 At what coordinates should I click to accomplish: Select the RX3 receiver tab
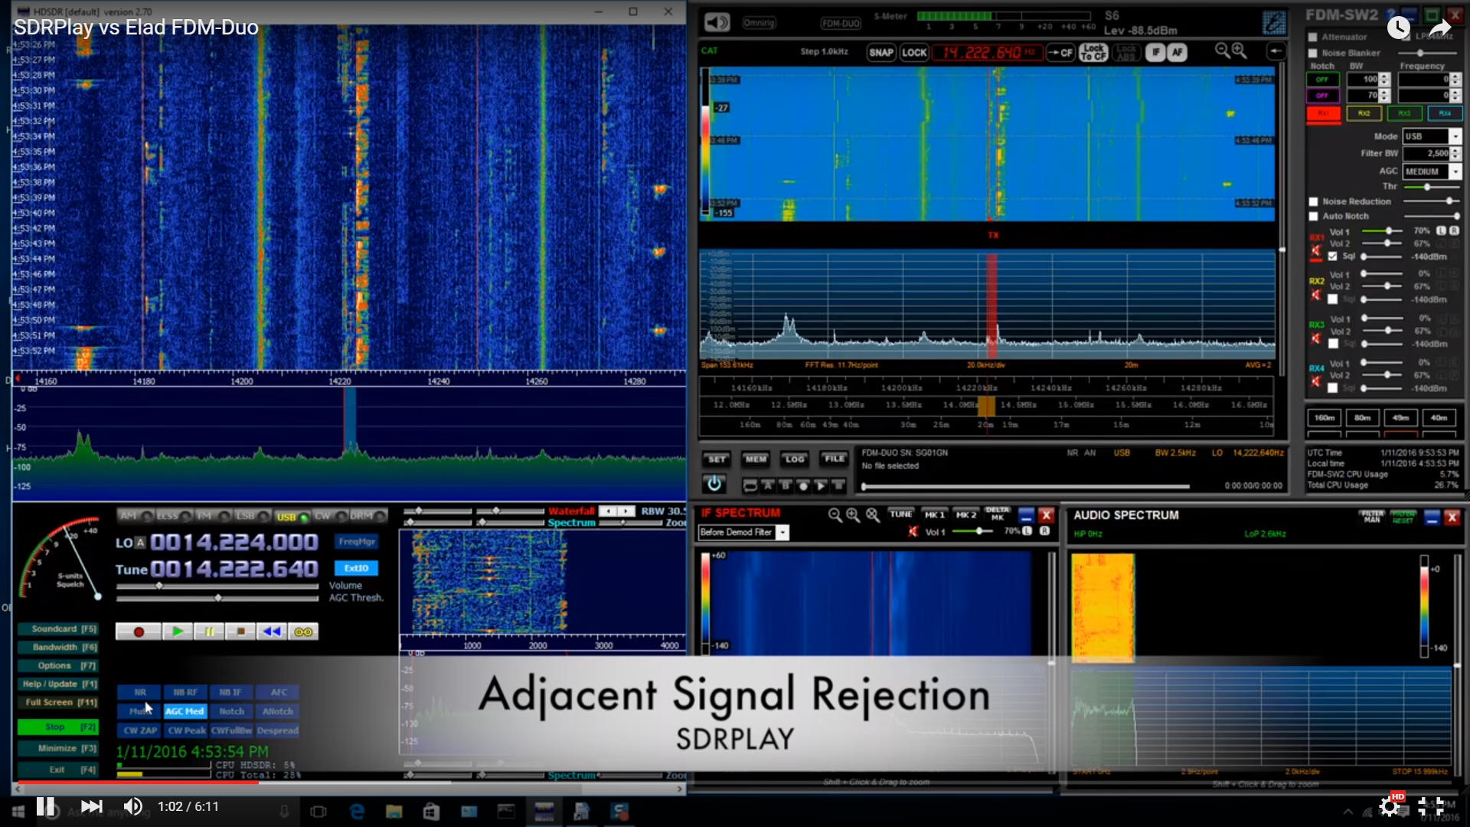pos(1404,113)
